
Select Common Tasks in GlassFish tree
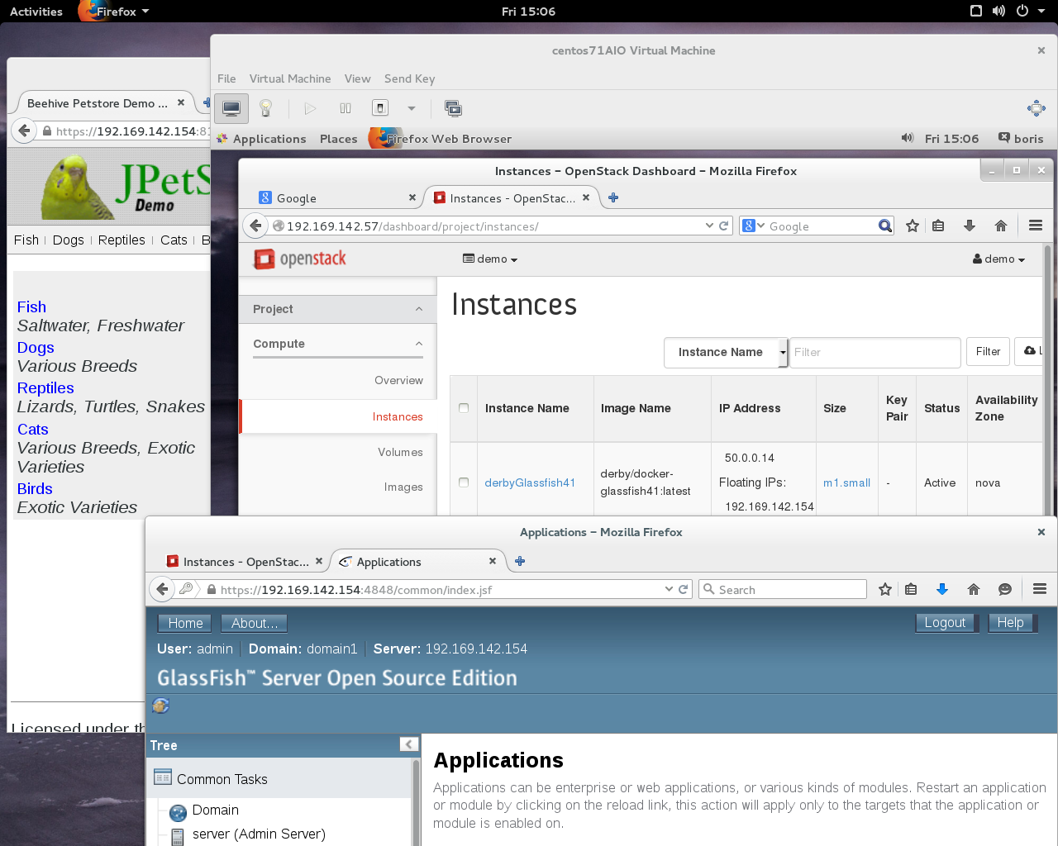222,779
